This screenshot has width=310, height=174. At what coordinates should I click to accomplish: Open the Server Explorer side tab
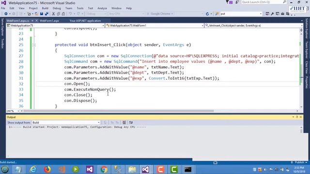pos(2,27)
